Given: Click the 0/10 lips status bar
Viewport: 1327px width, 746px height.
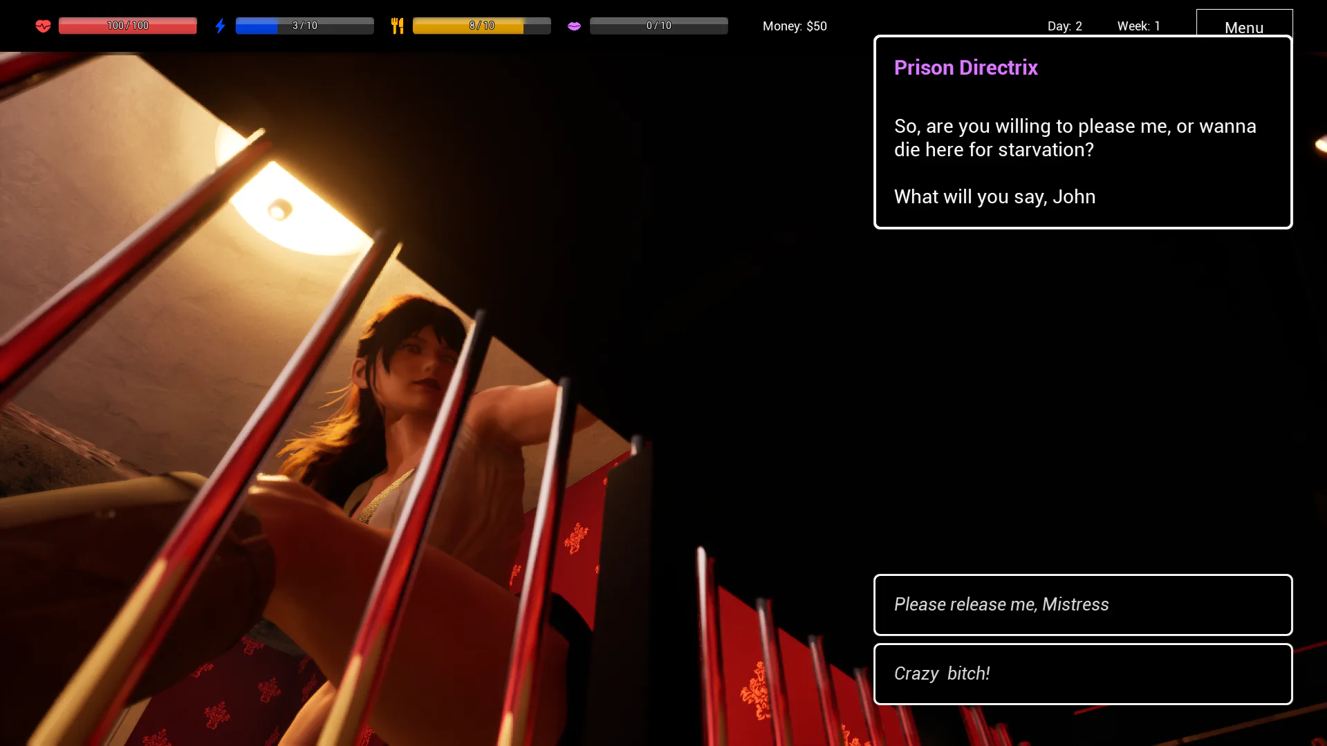Looking at the screenshot, I should 659,26.
